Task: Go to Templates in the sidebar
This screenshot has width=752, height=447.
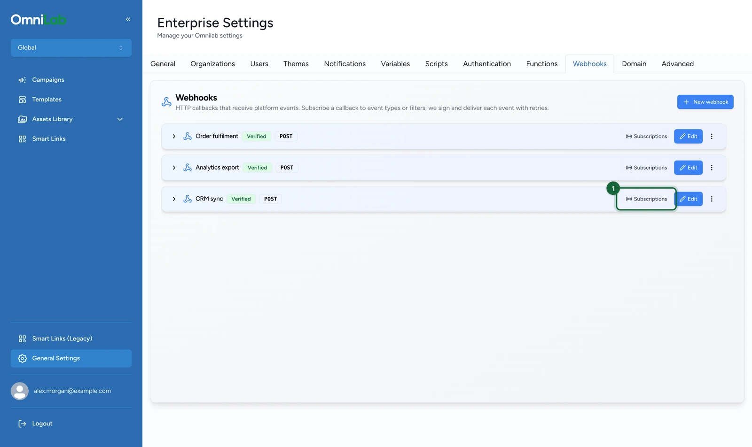Action: 71,100
